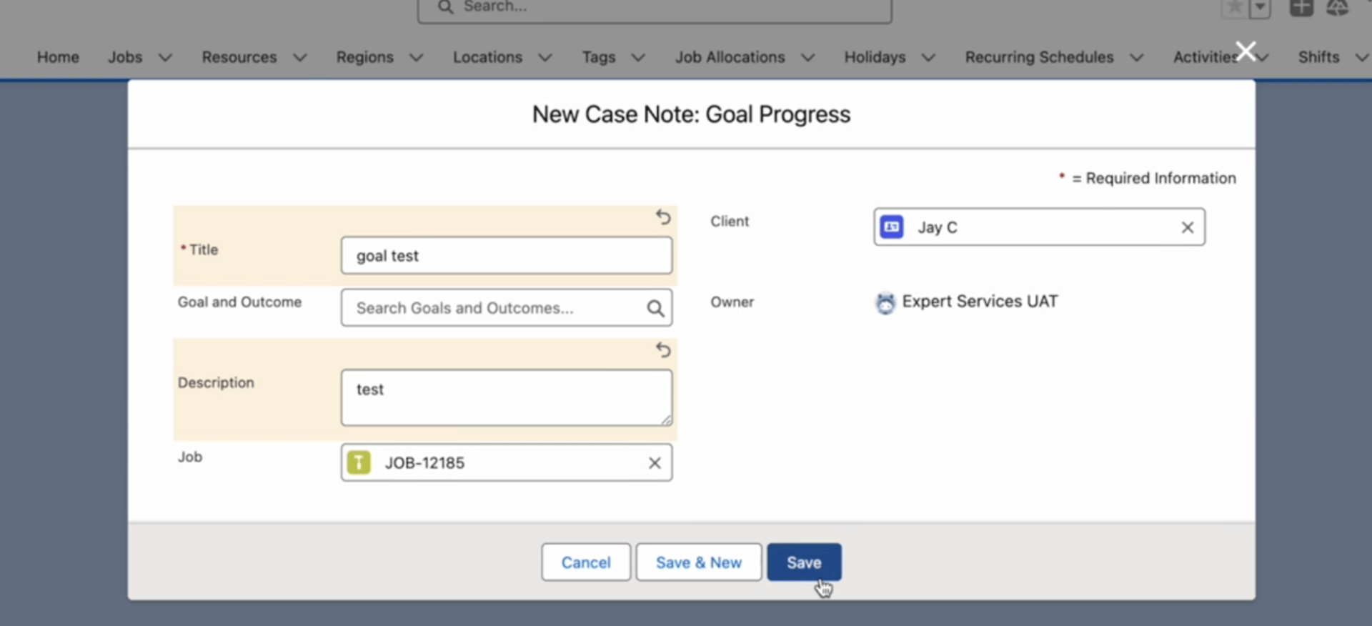Undo changes to the Description field

(x=663, y=349)
